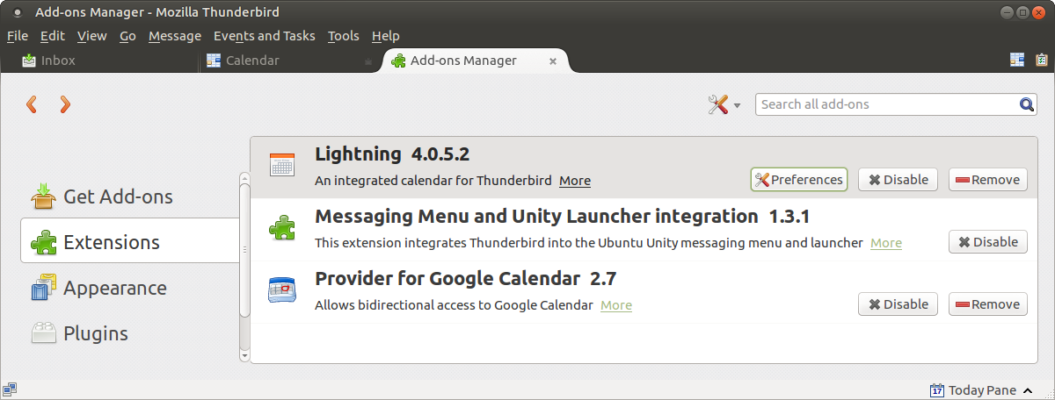Expand the Today Pane dropdown arrow
Image resolution: width=1055 pixels, height=400 pixels.
1027,390
